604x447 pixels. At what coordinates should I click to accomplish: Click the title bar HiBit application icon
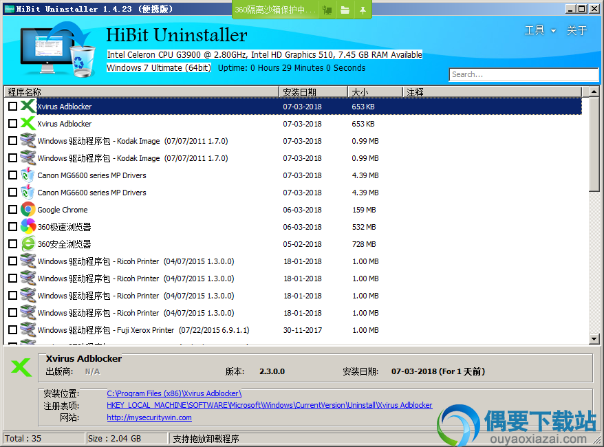pos(9,9)
